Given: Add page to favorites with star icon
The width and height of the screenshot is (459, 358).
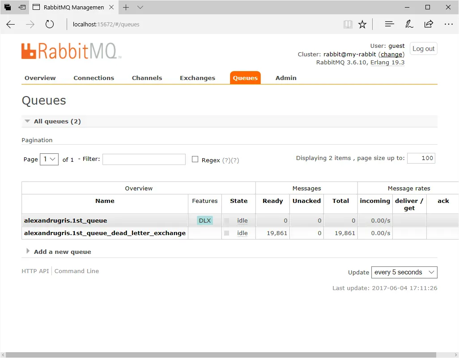Looking at the screenshot, I should click(362, 24).
